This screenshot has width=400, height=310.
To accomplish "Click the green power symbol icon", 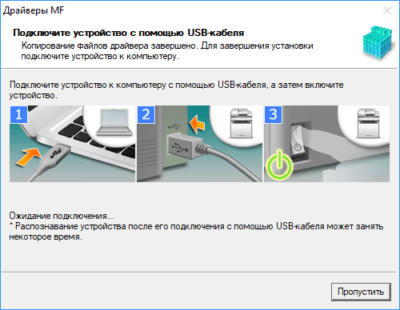I will 279,165.
